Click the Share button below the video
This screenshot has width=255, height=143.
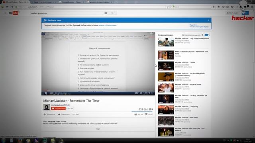point(64,114)
